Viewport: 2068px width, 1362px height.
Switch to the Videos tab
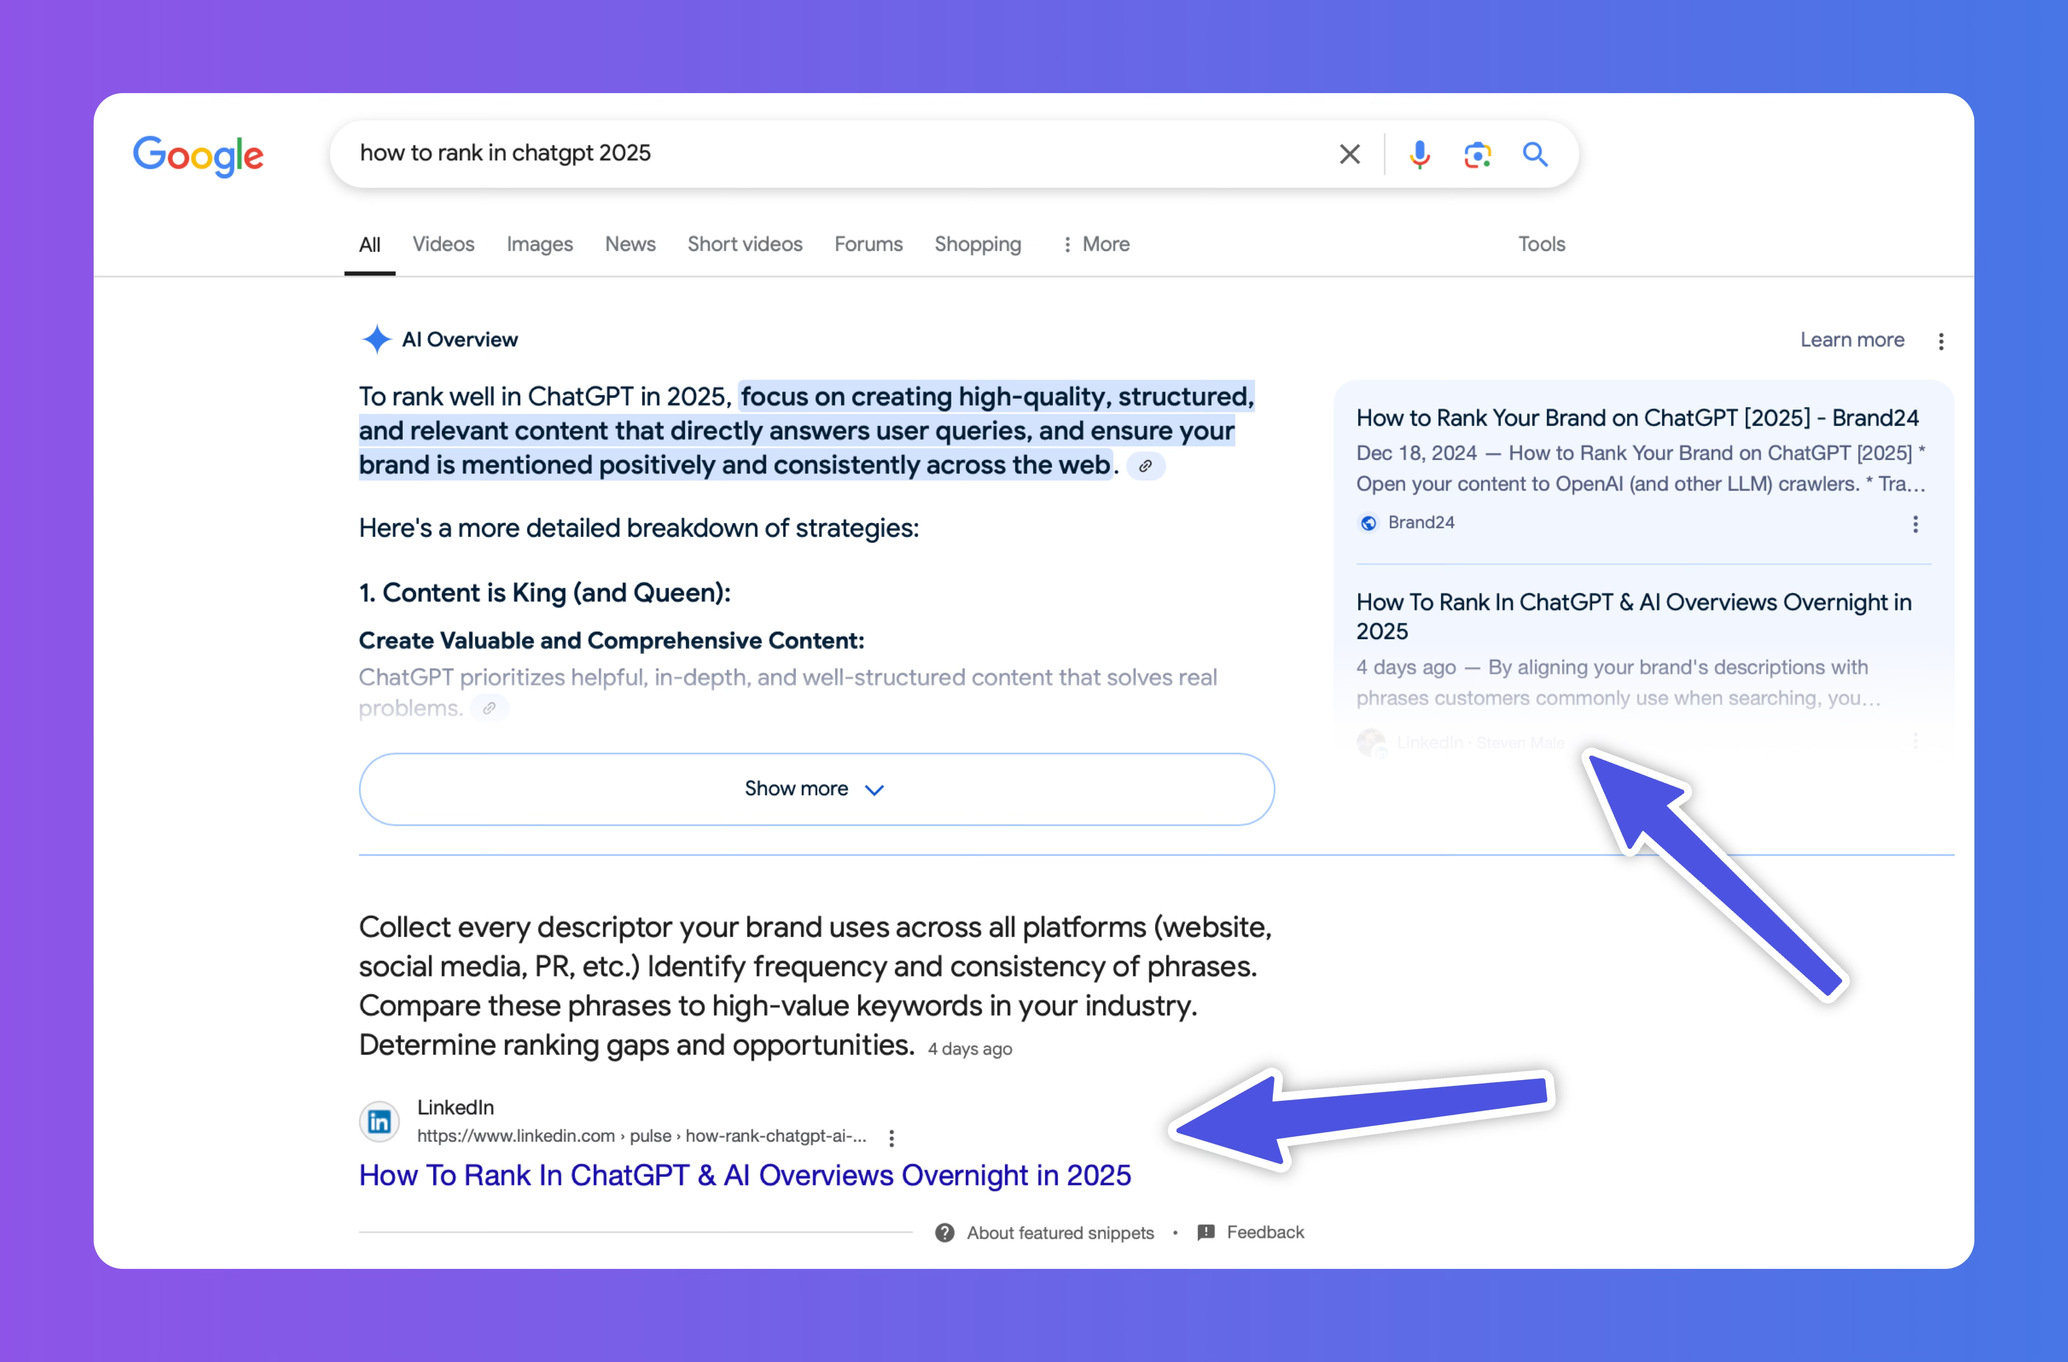tap(443, 244)
